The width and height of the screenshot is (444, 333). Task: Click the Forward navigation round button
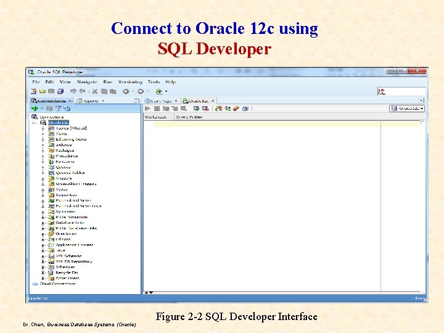pyautogui.click(x=141, y=91)
